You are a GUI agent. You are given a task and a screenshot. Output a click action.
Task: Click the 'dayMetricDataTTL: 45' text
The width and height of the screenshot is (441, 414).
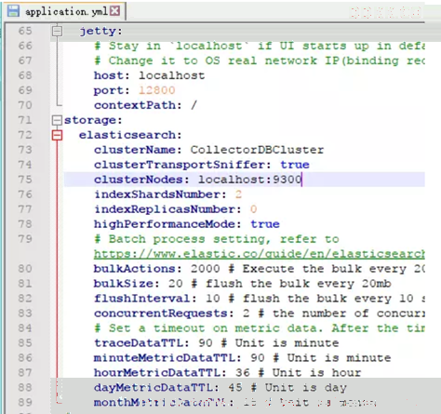pyautogui.click(x=168, y=388)
